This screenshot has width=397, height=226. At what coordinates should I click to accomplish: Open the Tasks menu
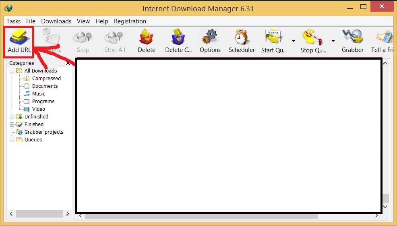pyautogui.click(x=13, y=21)
